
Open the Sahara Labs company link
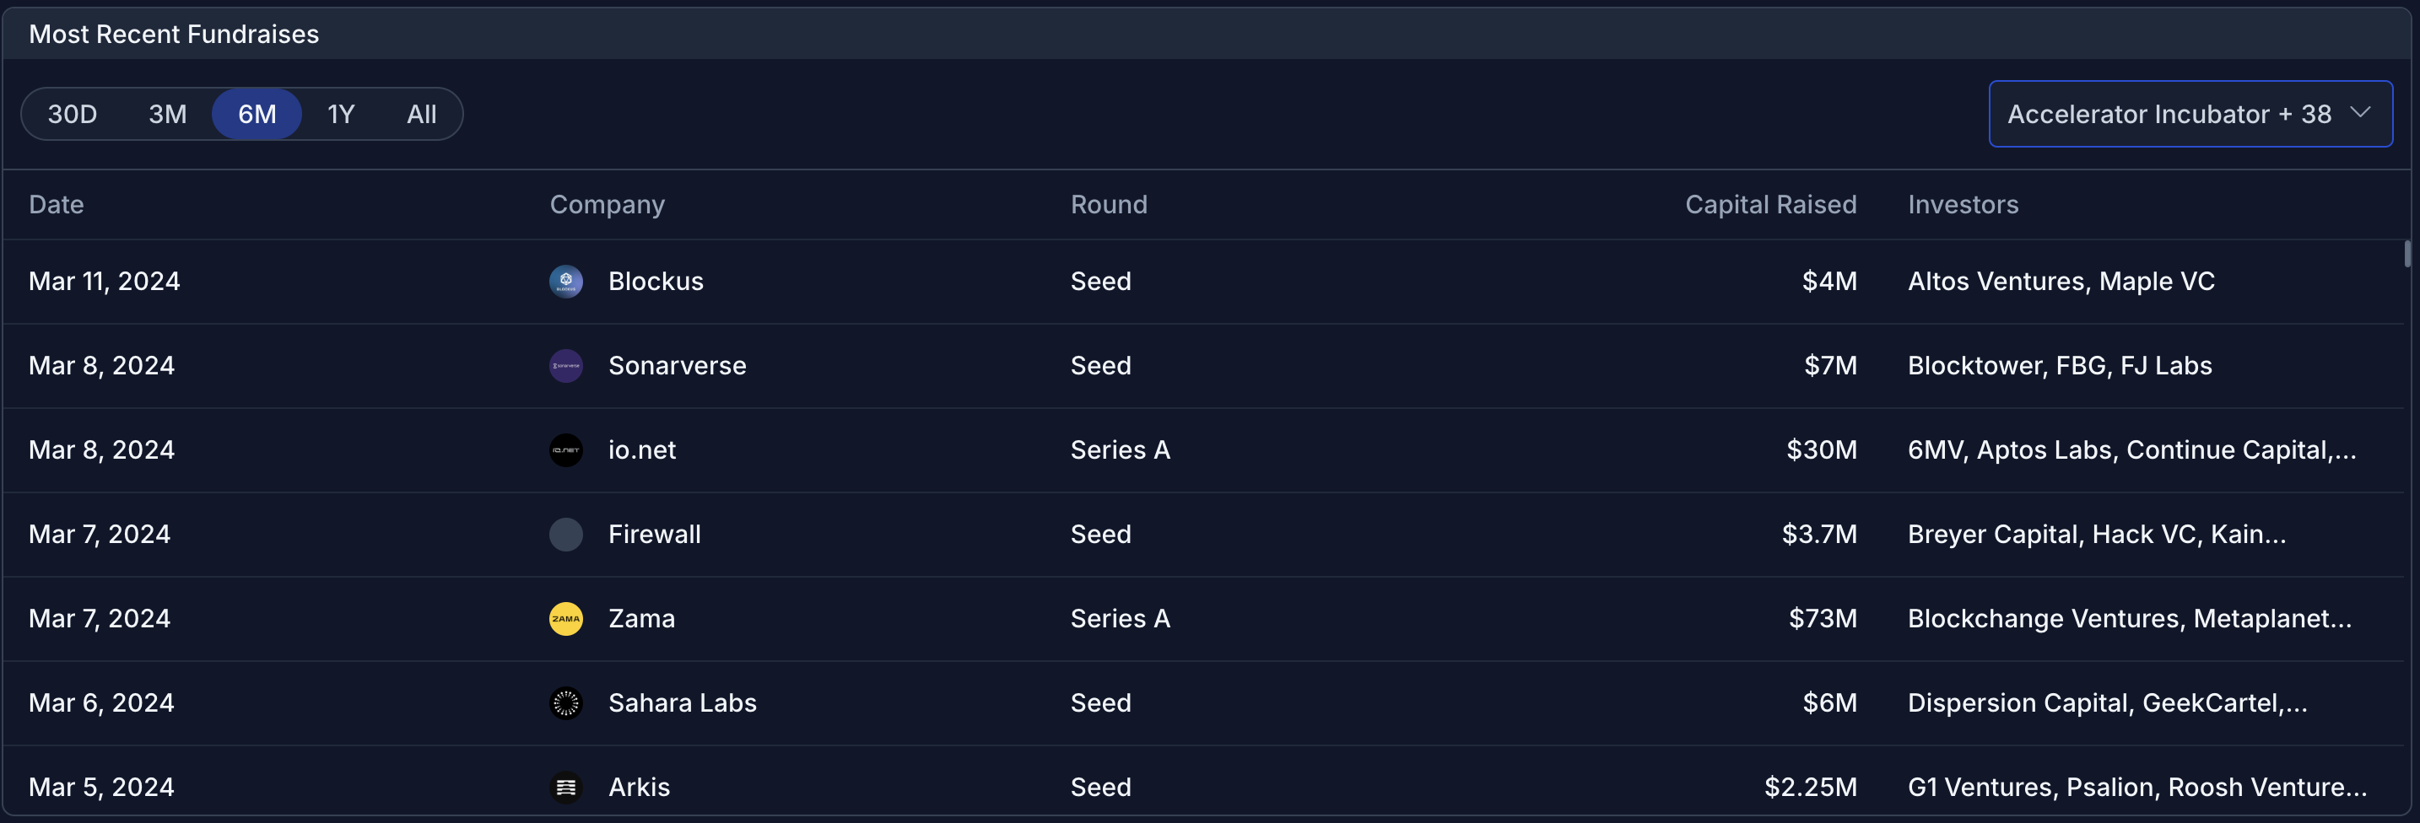682,704
